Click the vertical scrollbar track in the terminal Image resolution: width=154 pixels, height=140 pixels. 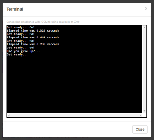[144, 69]
